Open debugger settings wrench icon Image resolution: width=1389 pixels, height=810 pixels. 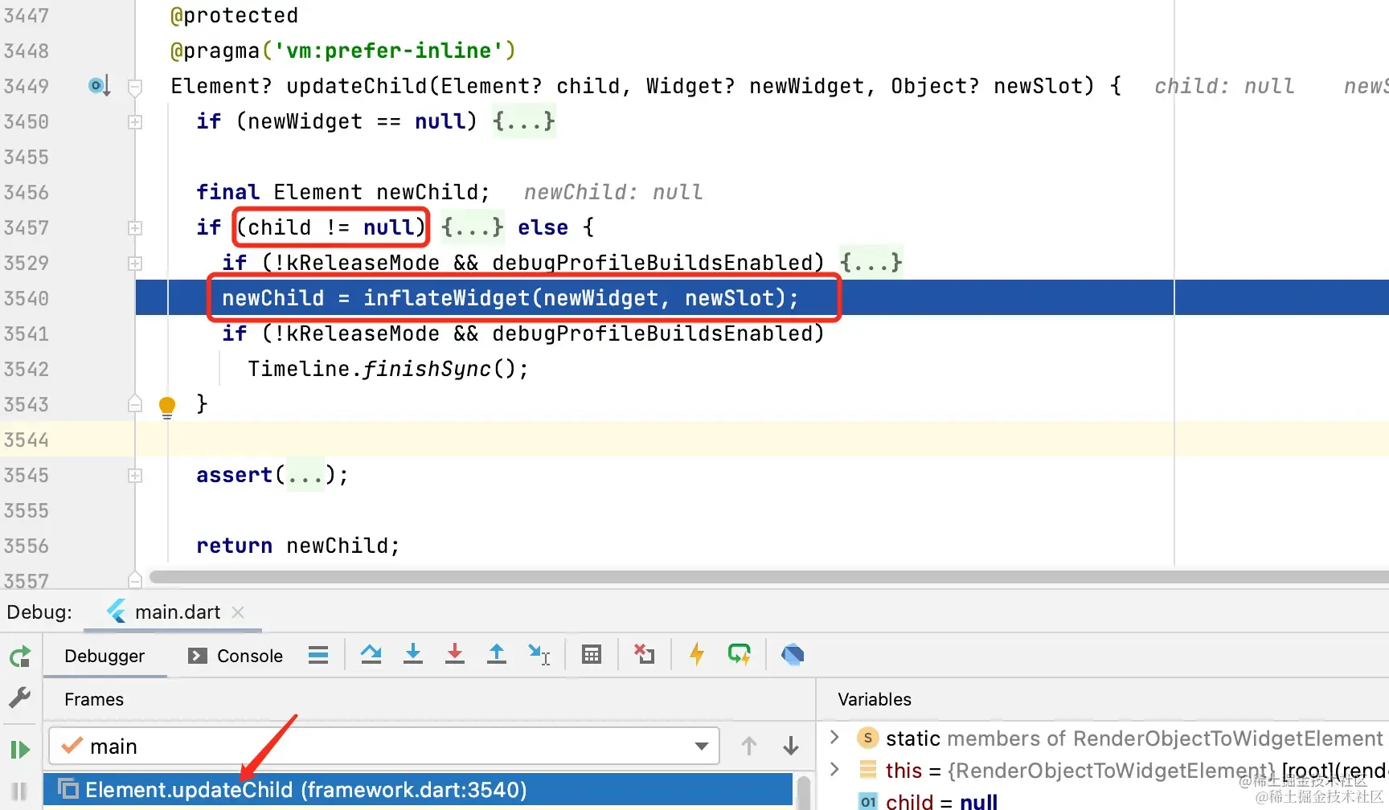pos(20,697)
